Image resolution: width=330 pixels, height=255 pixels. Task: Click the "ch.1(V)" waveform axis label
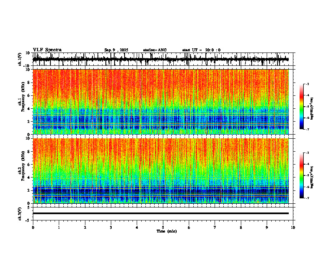pos(20,59)
